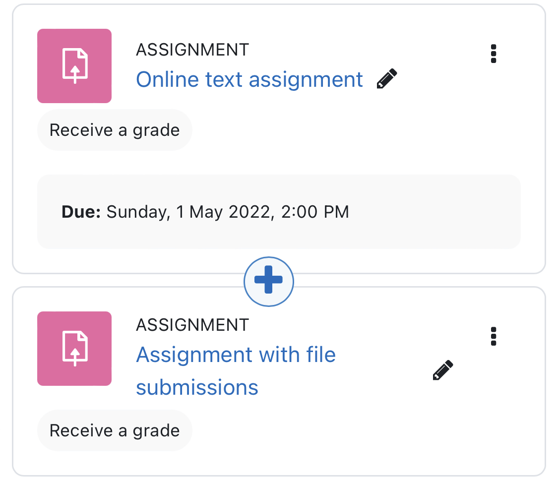This screenshot has width=558, height=483.
Task: Edit the title of Online text assignment with the pencil
Action: 387,79
